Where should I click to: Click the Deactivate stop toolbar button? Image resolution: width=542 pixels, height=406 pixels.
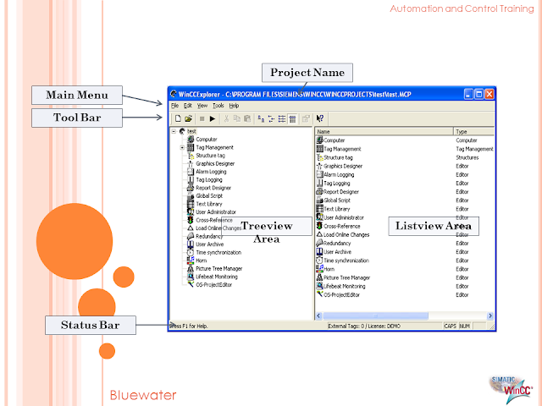click(202, 118)
